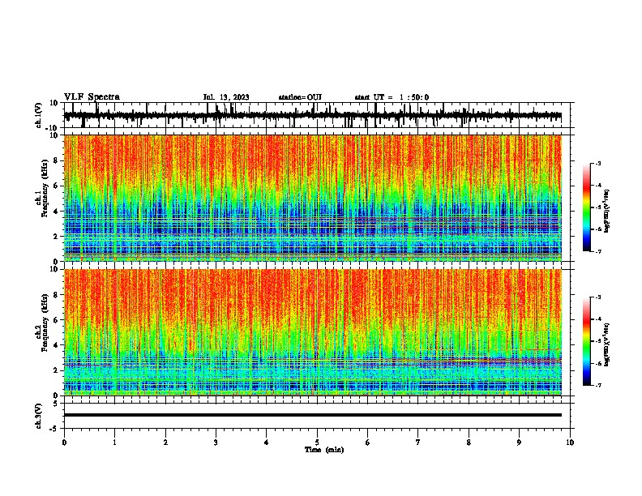Click the '0' tick on the time axis
Image resolution: width=642 pixels, height=496 pixels.
[64, 443]
